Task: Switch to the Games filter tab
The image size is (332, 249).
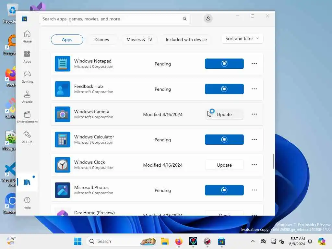Action: click(102, 40)
